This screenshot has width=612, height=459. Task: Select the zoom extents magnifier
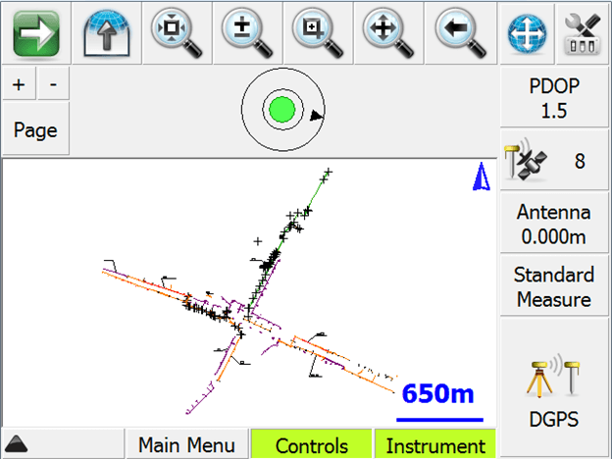click(177, 33)
